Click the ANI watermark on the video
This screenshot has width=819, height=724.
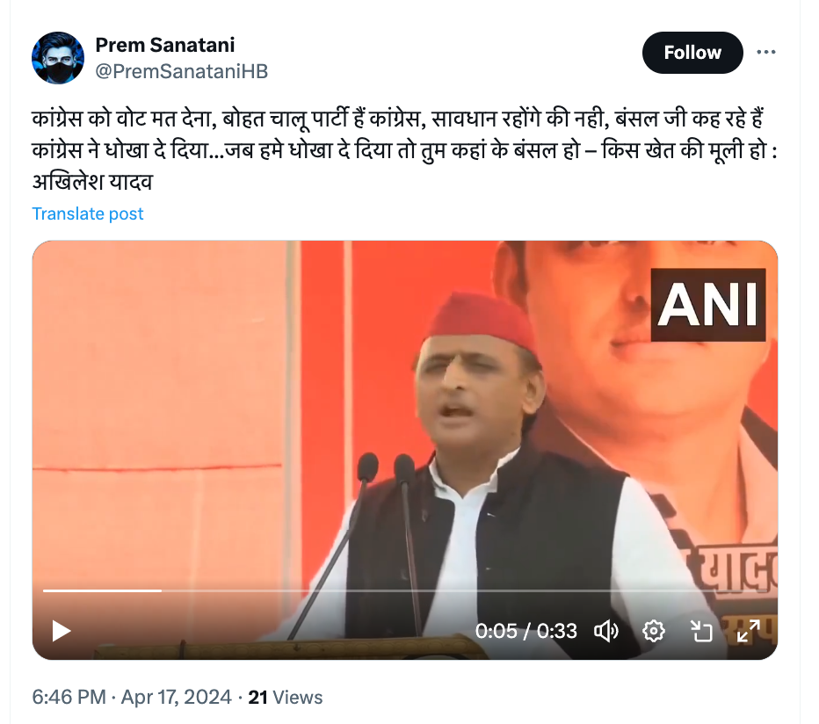708,305
